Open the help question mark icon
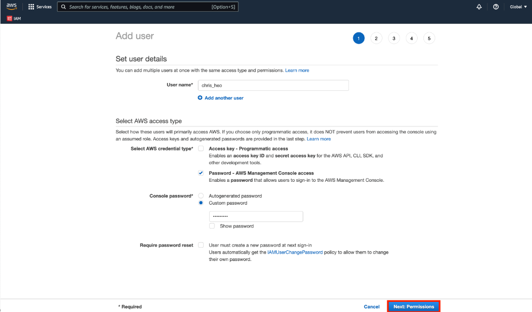The image size is (532, 312). (x=496, y=7)
